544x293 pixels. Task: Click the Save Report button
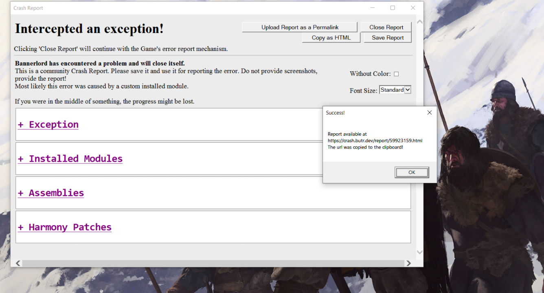[x=388, y=37]
